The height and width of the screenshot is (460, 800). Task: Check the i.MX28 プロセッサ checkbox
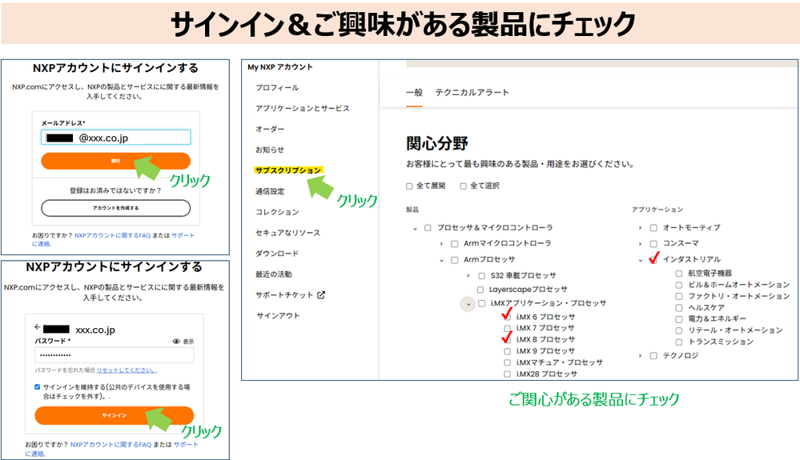pos(507,374)
